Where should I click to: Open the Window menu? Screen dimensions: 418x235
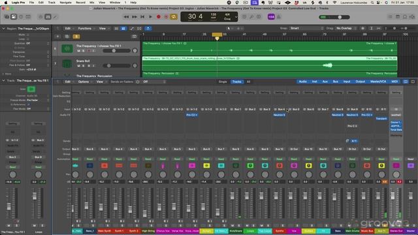[115, 3]
